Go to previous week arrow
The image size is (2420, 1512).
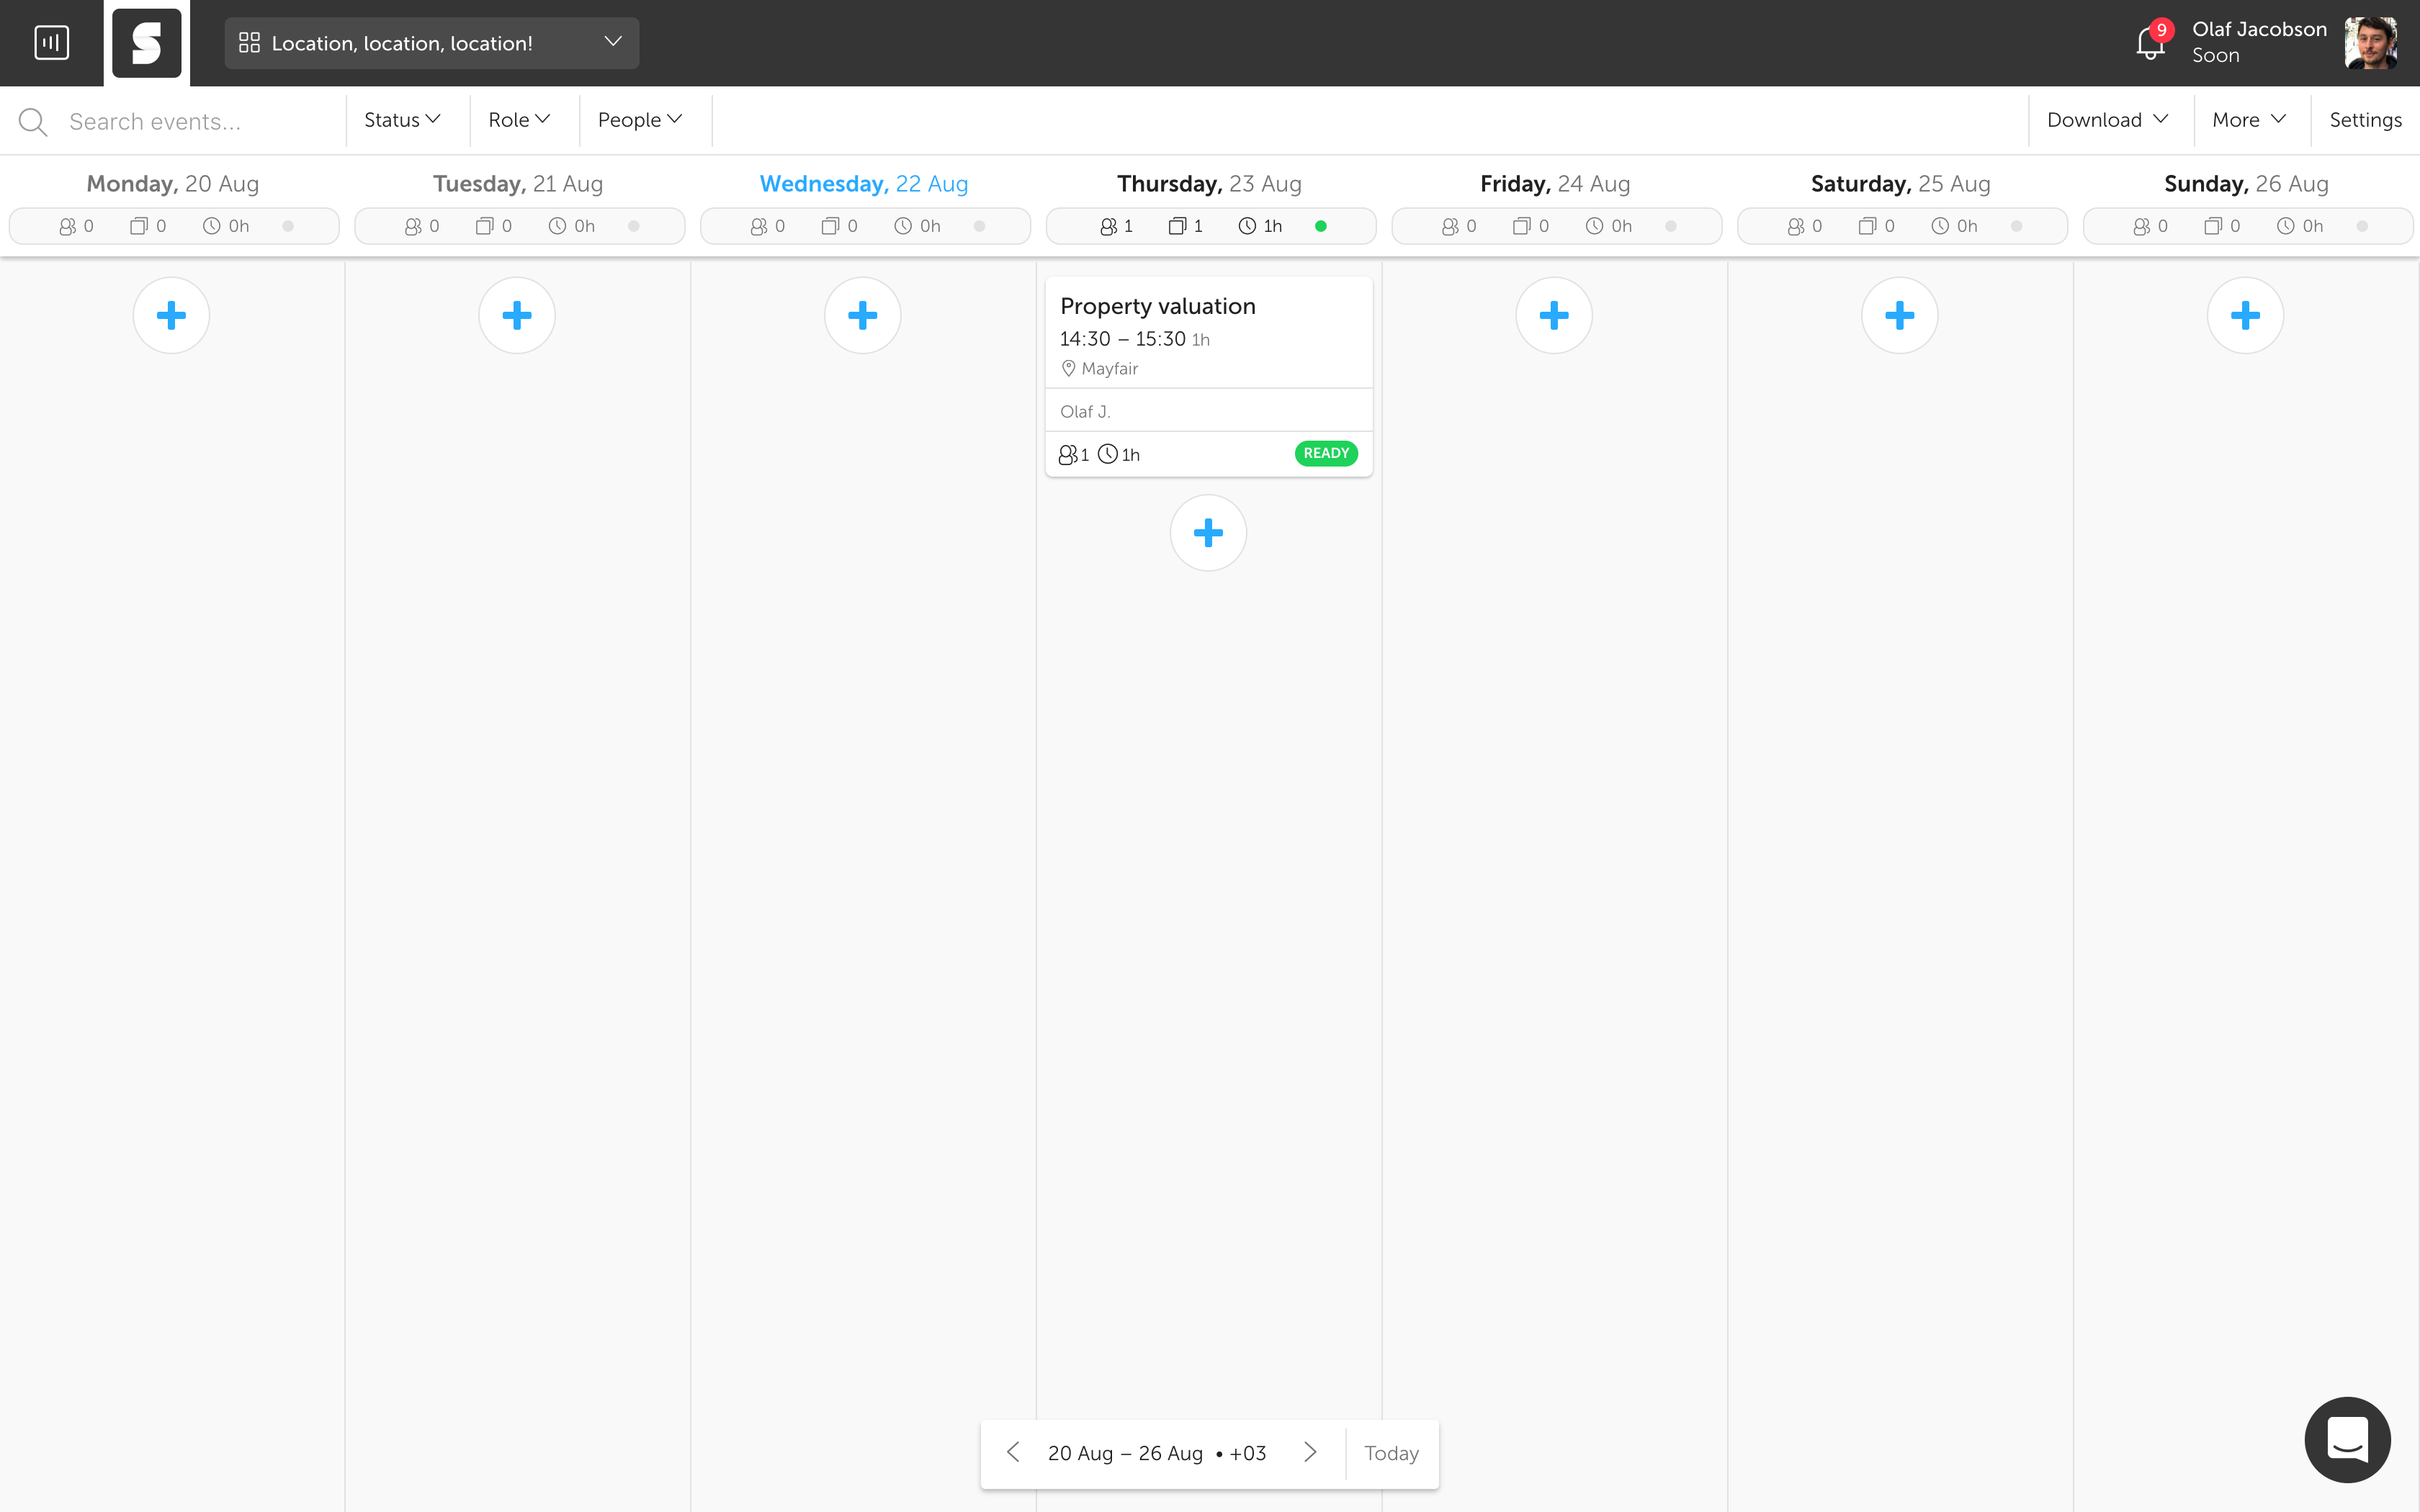(1013, 1452)
